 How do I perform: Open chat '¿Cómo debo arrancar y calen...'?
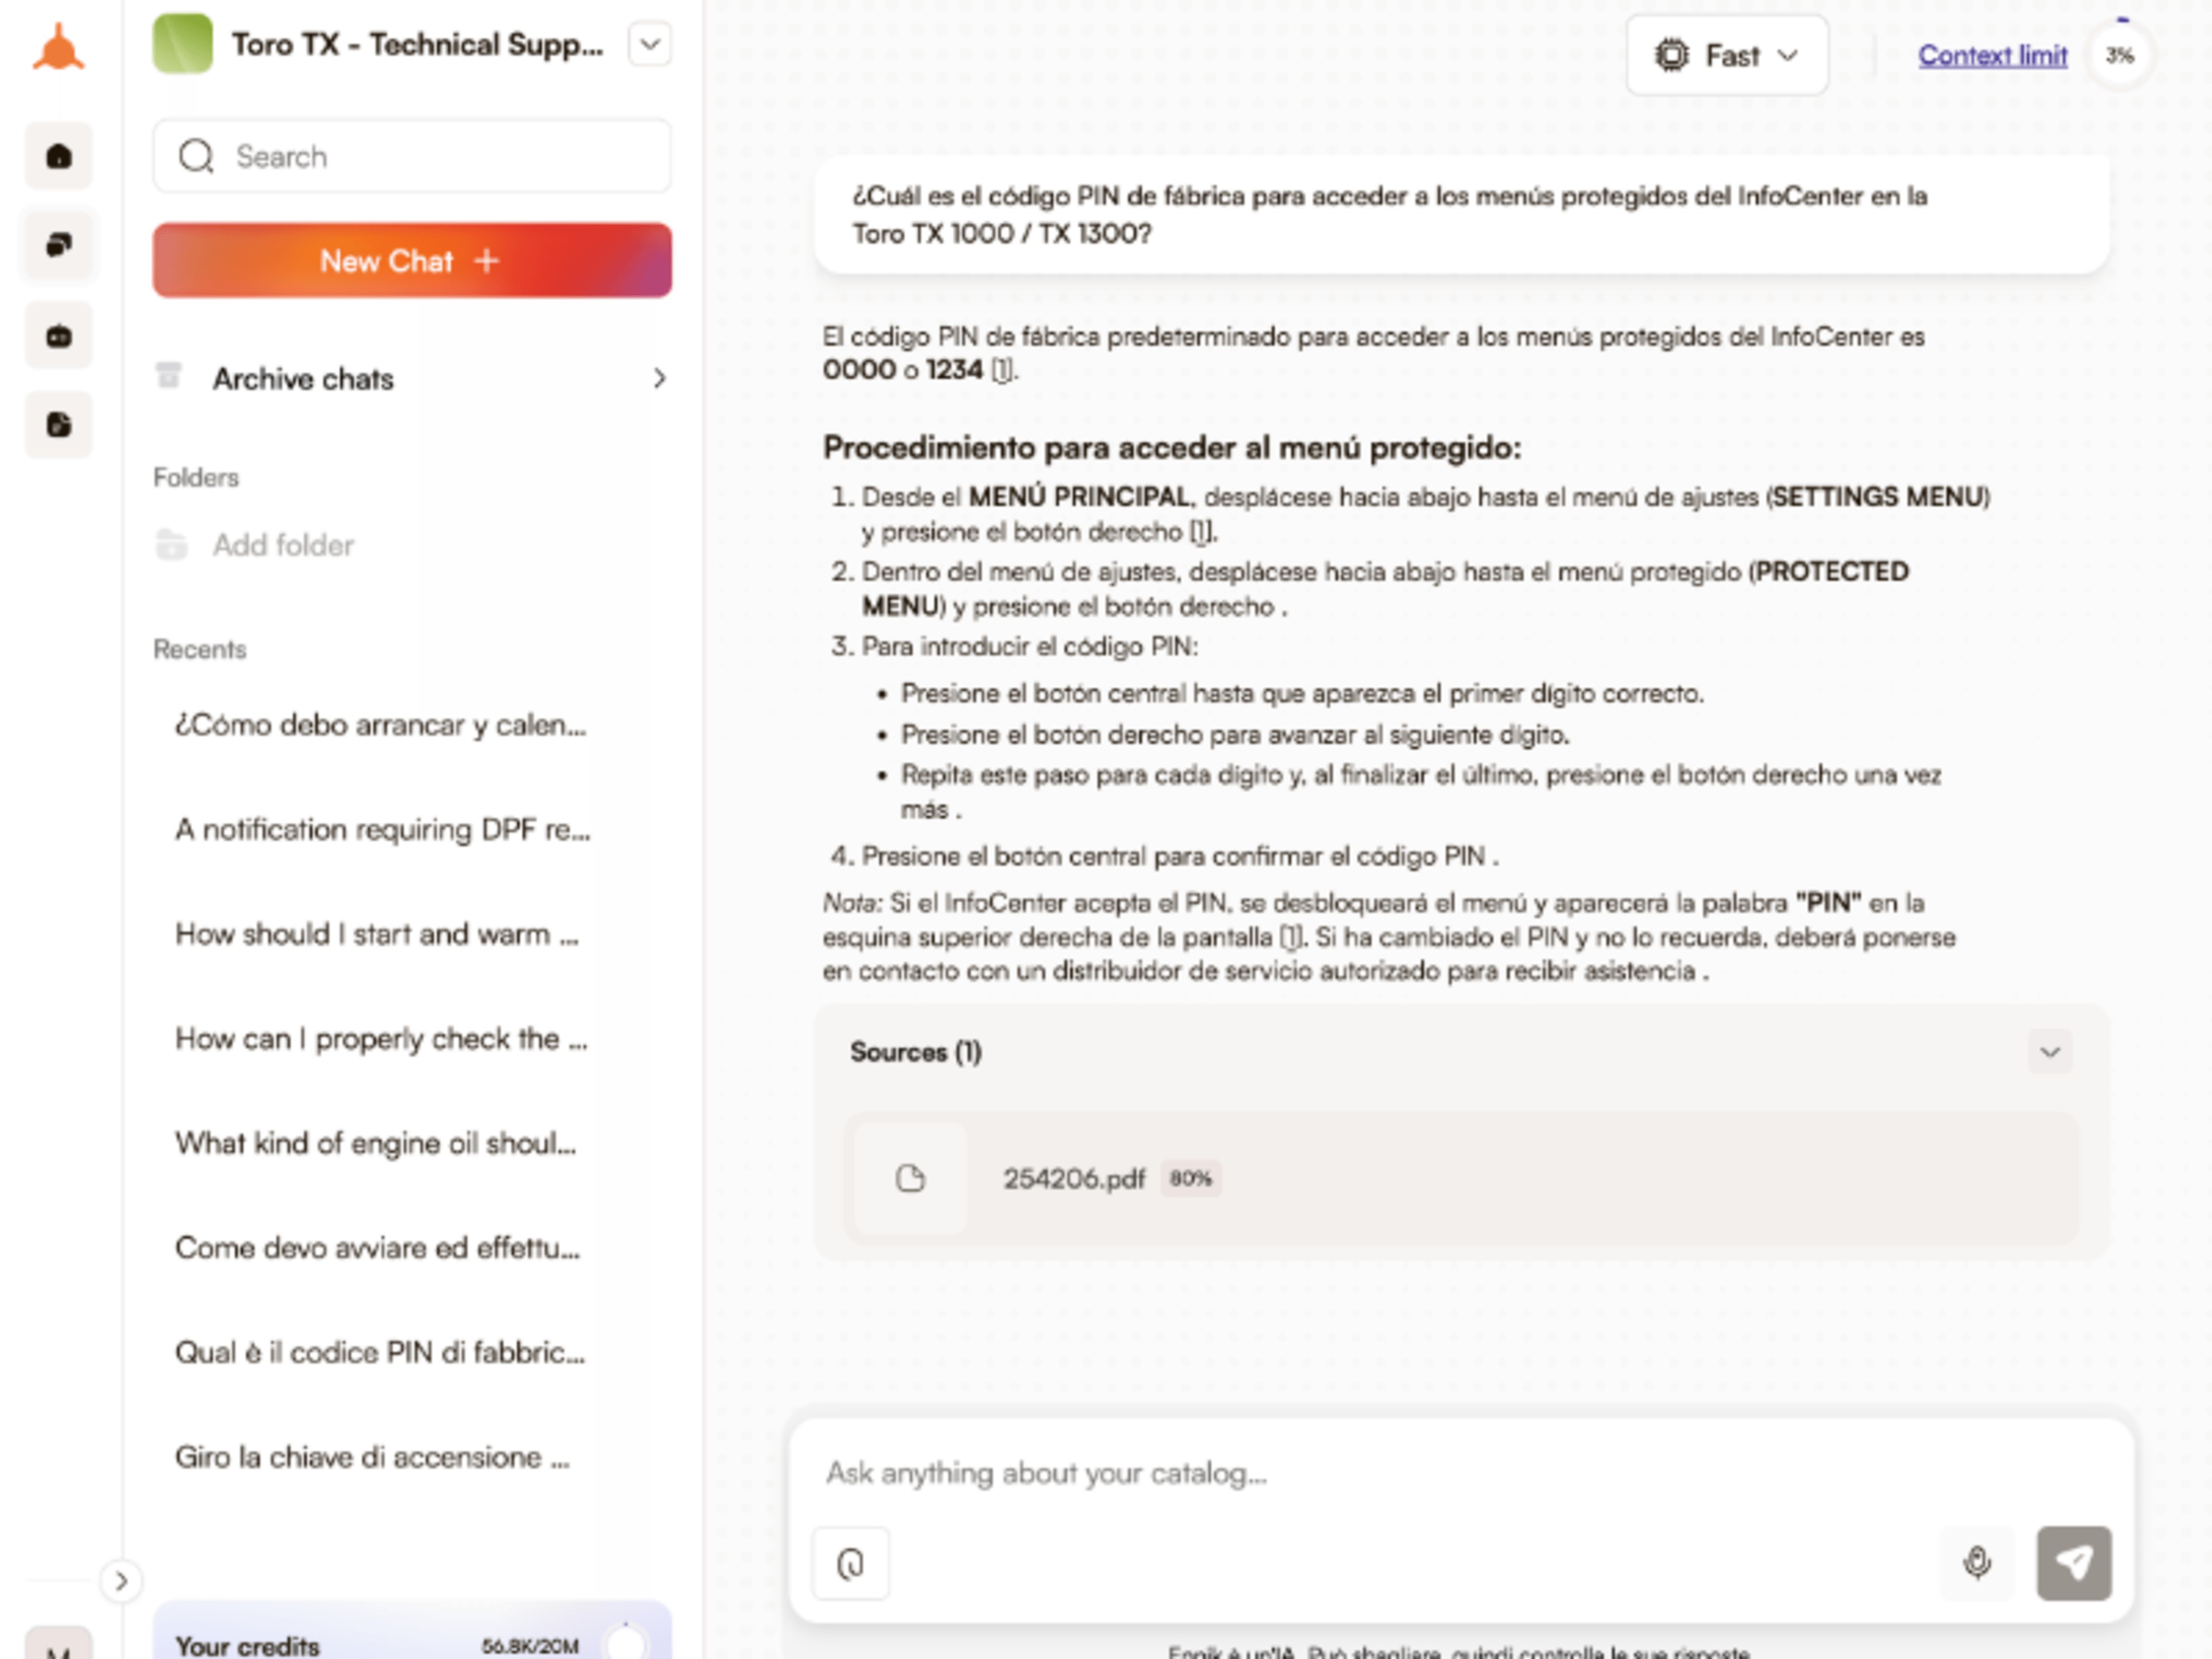pos(380,725)
